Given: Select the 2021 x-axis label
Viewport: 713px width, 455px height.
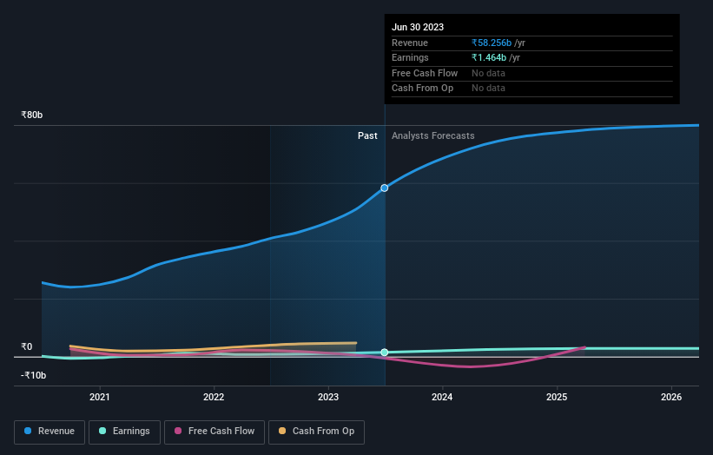Looking at the screenshot, I should point(100,398).
